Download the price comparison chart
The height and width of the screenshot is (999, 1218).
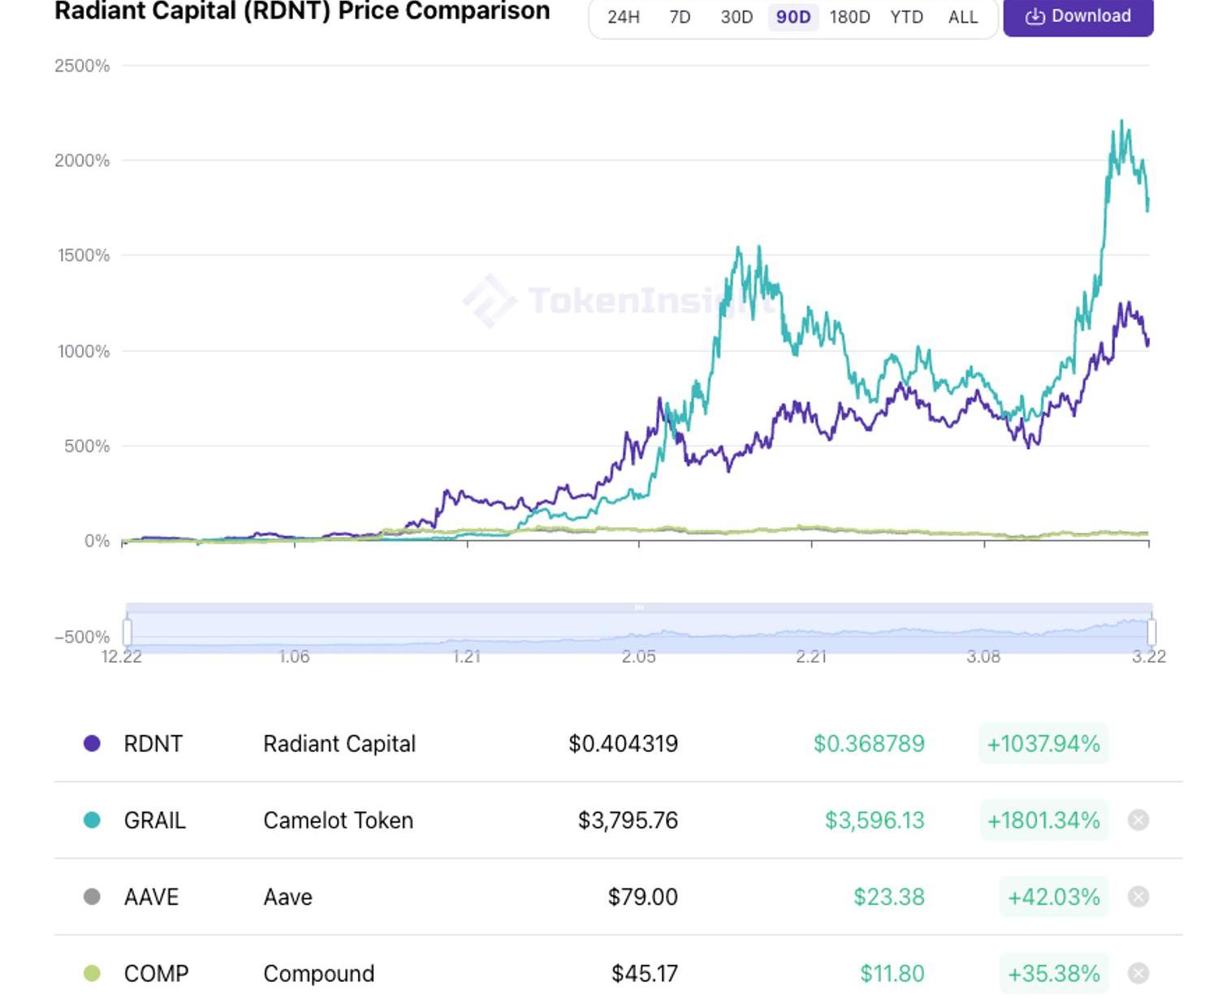coord(1078,16)
